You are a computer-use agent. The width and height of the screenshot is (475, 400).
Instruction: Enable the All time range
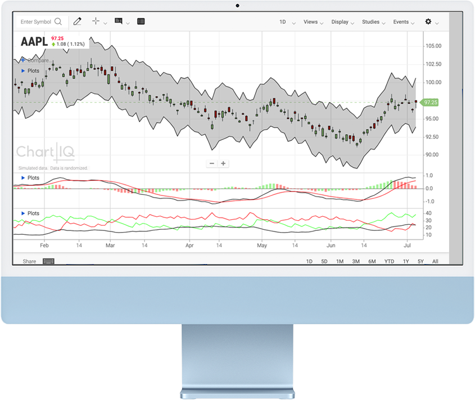435,261
